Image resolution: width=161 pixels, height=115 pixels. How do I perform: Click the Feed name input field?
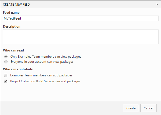[80, 18]
